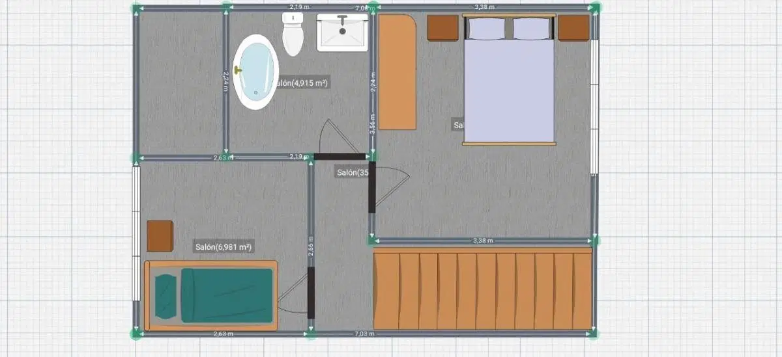The height and width of the screenshot is (357, 782).
Task: Select the green wall node at the staircase's top-left corner
Action: tap(372, 241)
